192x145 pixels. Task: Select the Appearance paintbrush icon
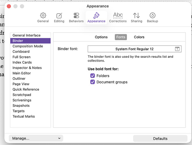coord(96,15)
